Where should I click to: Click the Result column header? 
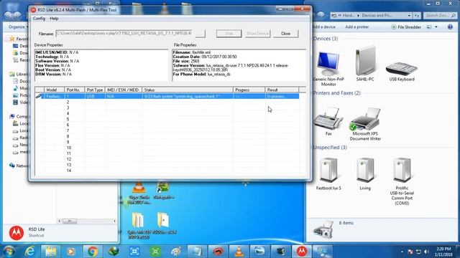(x=282, y=90)
